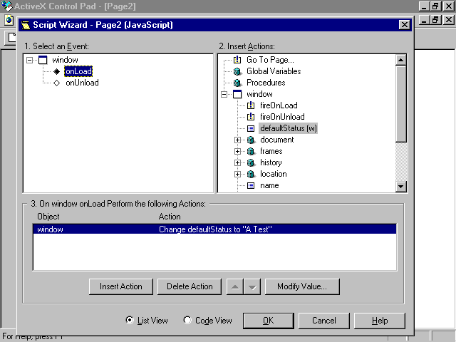
Task: Click the filled diamond beside onLoad
Action: pyautogui.click(x=57, y=71)
